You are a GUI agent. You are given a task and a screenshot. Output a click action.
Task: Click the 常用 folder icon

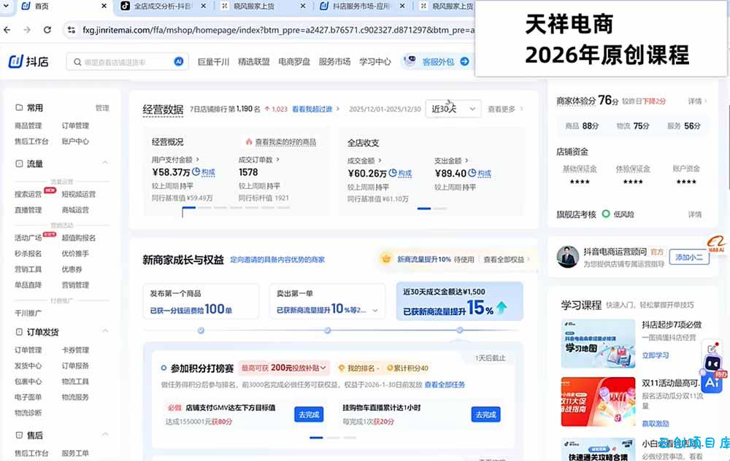(x=19, y=107)
